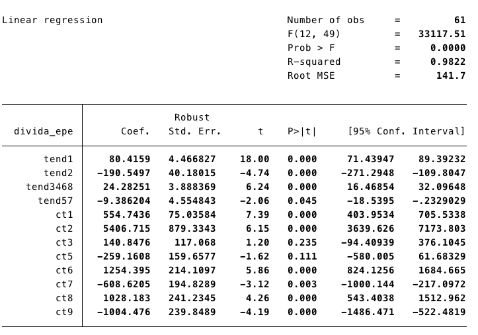Image resolution: width=478 pixels, height=335 pixels.
Task: Click the 'Coef.' column header
Action: click(x=136, y=131)
